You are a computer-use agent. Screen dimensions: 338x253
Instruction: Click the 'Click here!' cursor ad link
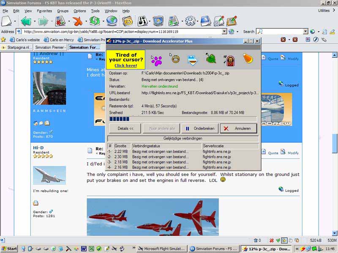125,66
